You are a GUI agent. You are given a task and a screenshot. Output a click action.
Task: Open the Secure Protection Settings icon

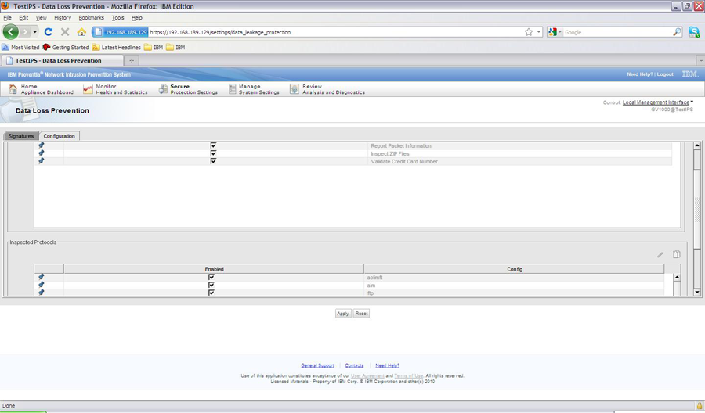point(163,89)
